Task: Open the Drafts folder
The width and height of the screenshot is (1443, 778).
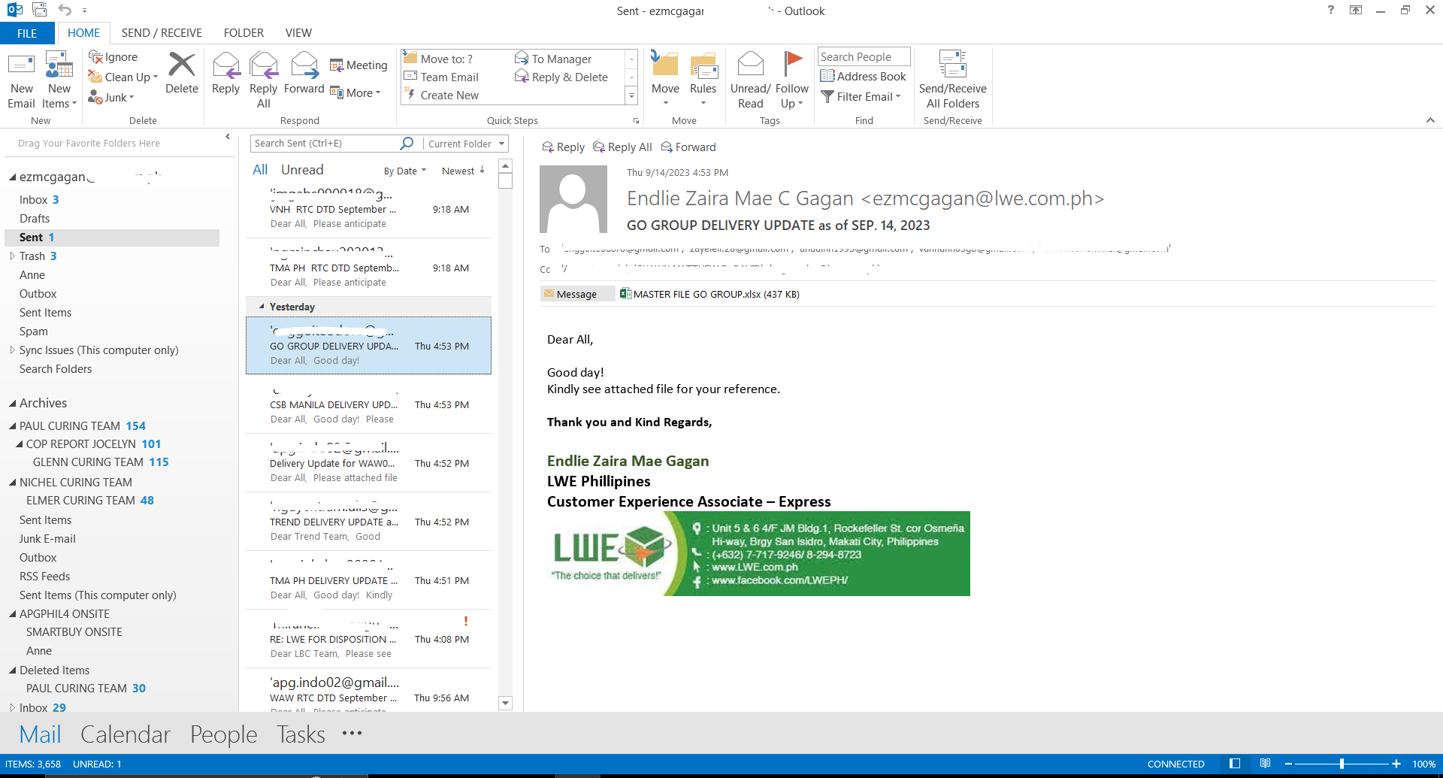Action: pyautogui.click(x=35, y=219)
